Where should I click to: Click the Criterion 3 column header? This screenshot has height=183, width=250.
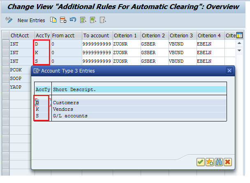183,35
